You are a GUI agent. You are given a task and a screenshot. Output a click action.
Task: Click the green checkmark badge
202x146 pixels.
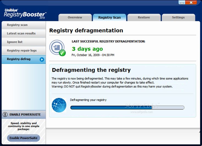62,53
